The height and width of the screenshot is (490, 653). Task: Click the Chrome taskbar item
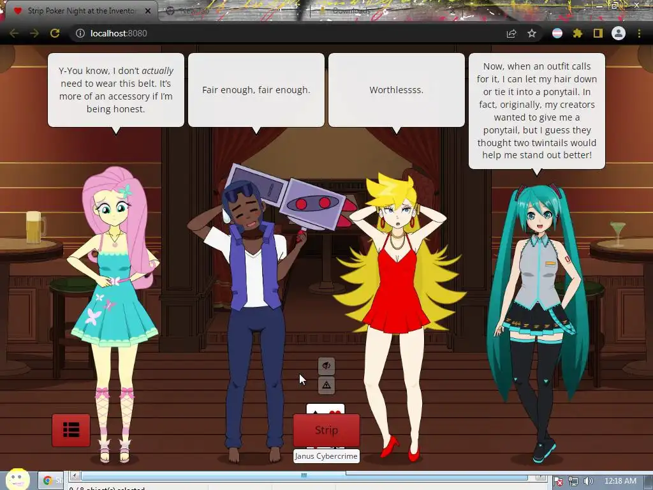52,480
